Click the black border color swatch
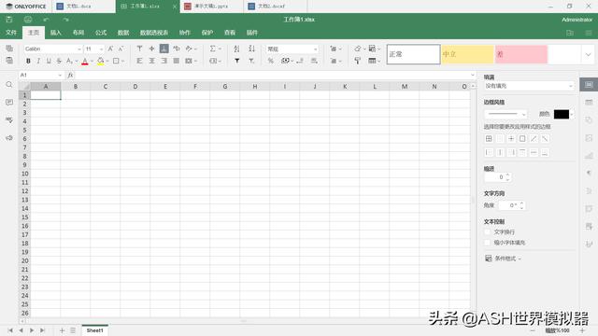Viewport: 598px width, 336px height. point(561,114)
